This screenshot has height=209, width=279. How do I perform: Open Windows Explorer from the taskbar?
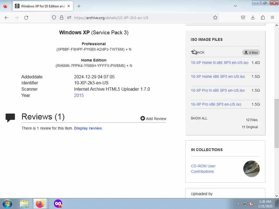click(24, 204)
